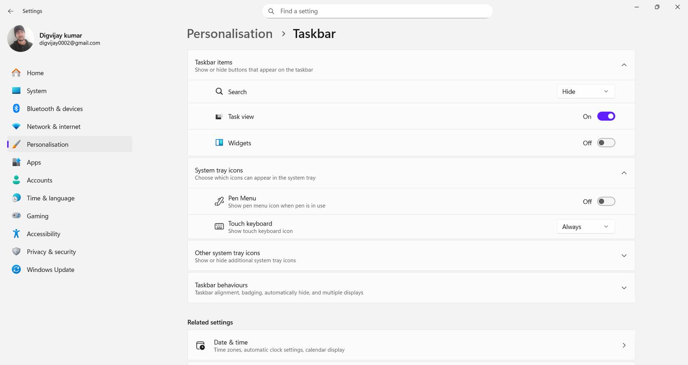Go to Time & language settings
The width and height of the screenshot is (688, 365).
point(50,198)
